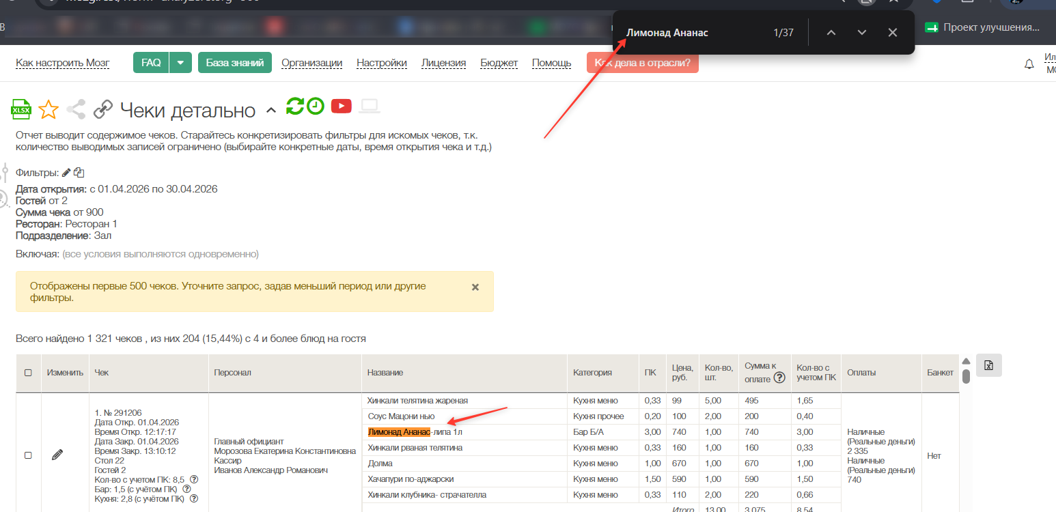Viewport: 1056px width, 512px height.
Task: Tick the checkbox for check 291206 row
Action: (28, 455)
